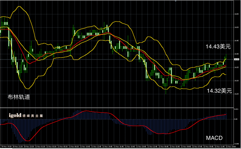Click the MACD indicator label
Screen dimensions: 241x149
[214, 138]
